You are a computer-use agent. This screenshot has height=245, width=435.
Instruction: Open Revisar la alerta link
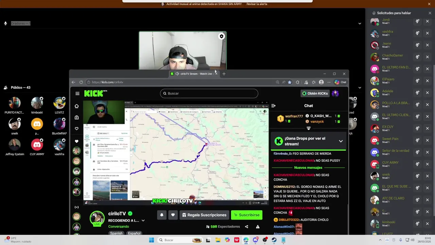click(257, 4)
